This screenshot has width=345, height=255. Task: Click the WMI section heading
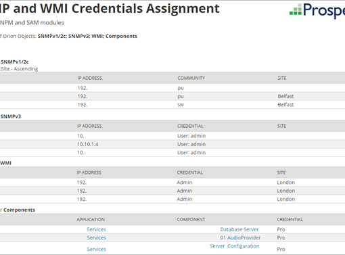point(5,163)
